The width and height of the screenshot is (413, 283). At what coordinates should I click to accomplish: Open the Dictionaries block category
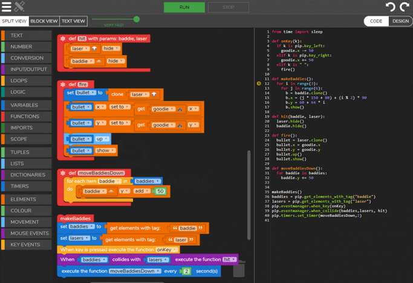tap(27, 174)
